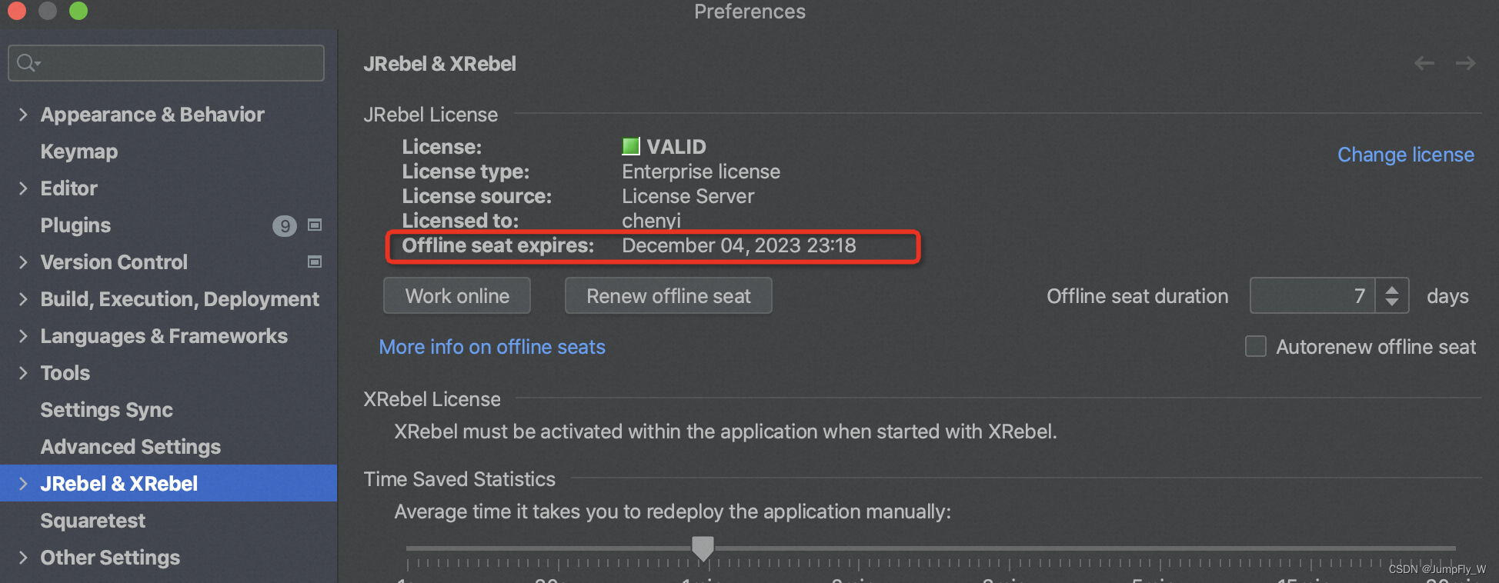
Task: Click the offline seat duration field
Action: 1314,295
